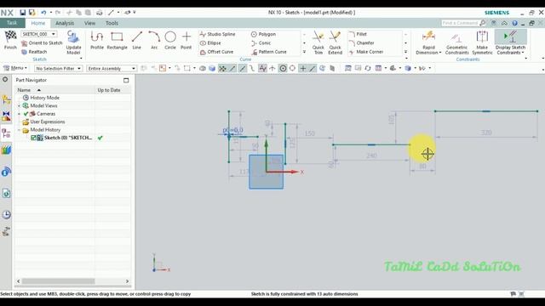The width and height of the screenshot is (545, 306).
Task: Select the blue square in sketch
Action: coord(266,172)
